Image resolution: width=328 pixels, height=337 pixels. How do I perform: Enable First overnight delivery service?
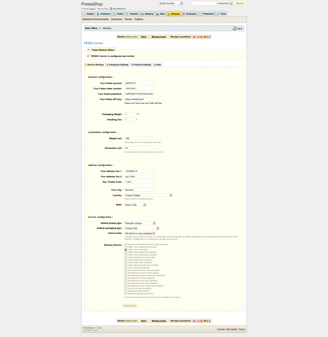point(126,268)
